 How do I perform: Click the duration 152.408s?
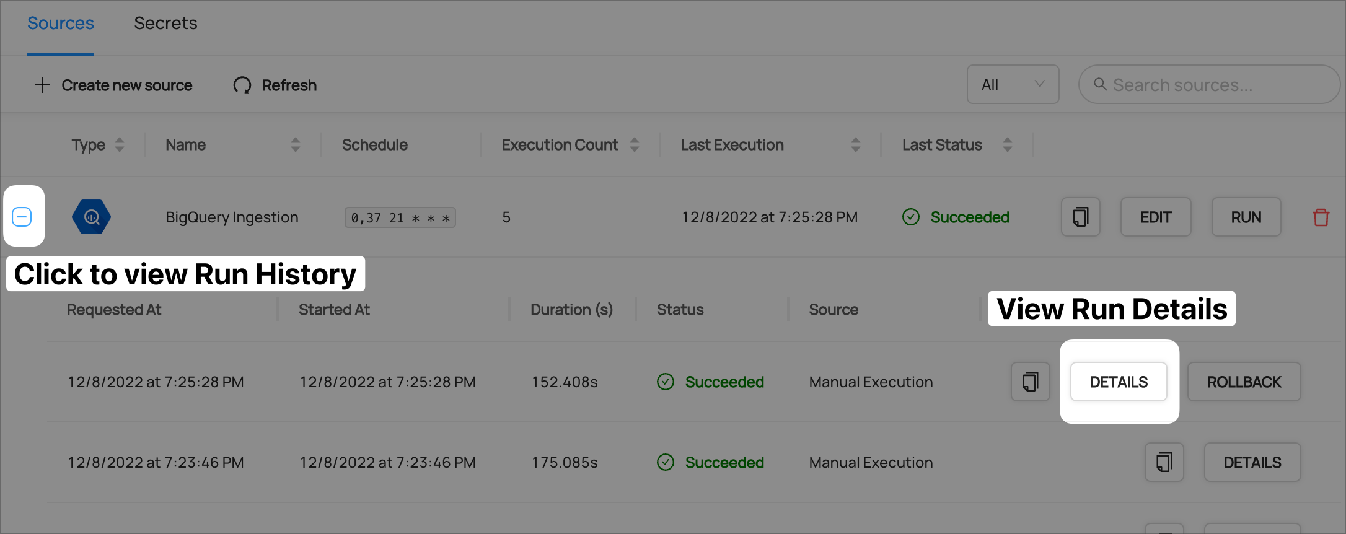pyautogui.click(x=565, y=382)
